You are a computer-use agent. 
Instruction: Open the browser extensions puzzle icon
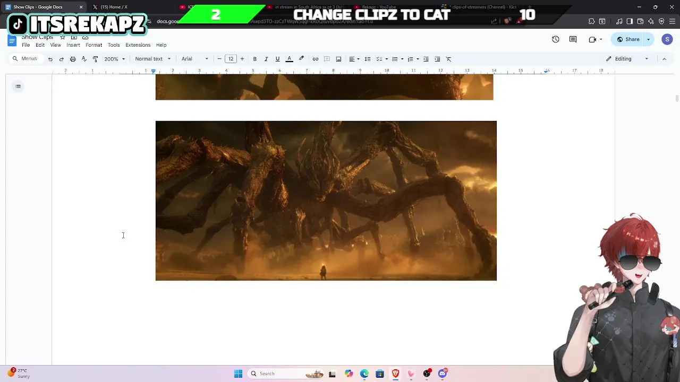(591, 21)
